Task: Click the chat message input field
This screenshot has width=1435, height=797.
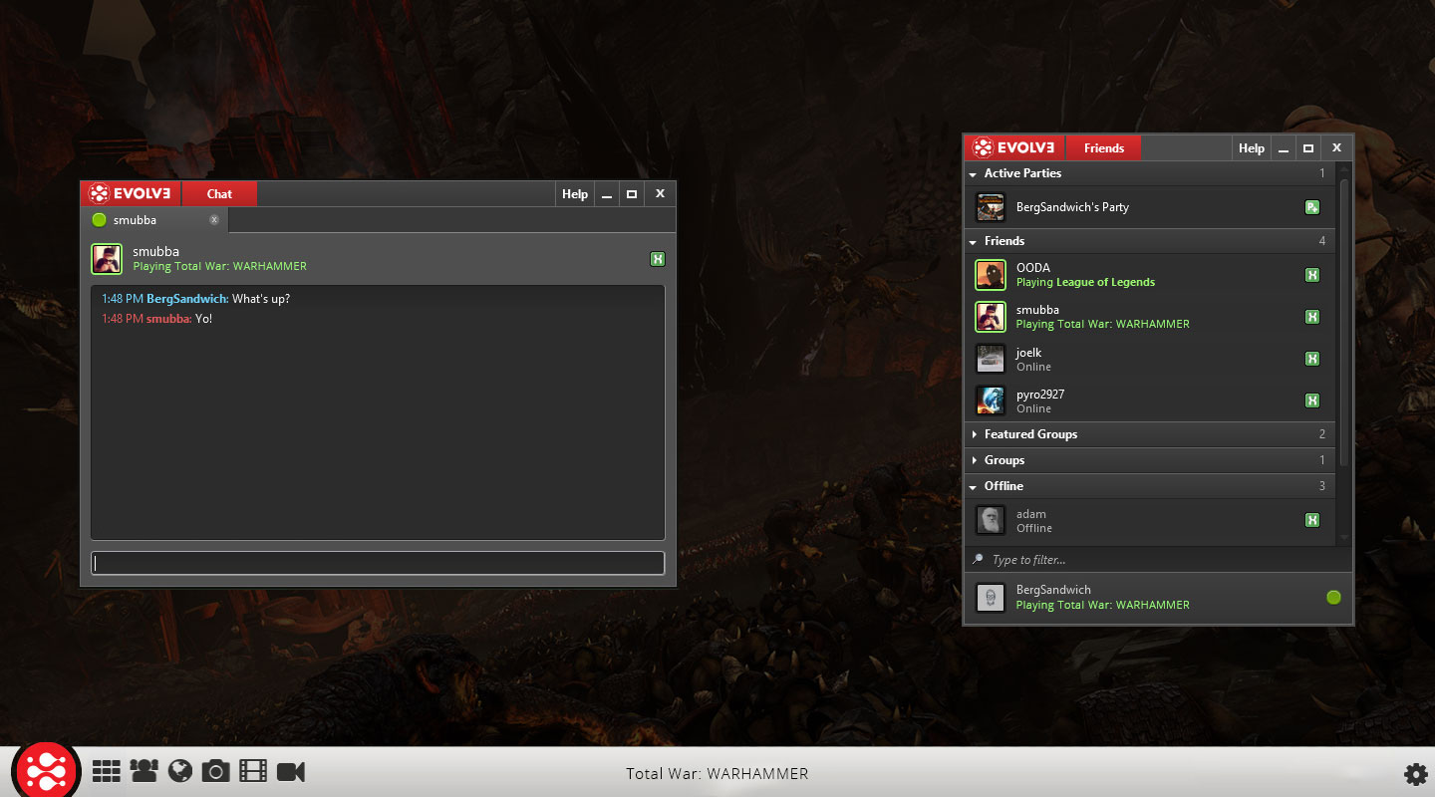Action: 378,563
